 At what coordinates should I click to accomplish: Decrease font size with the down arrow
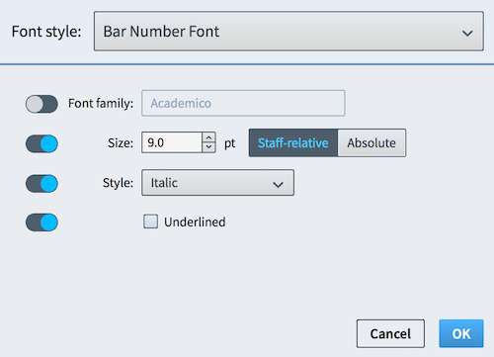pos(208,147)
